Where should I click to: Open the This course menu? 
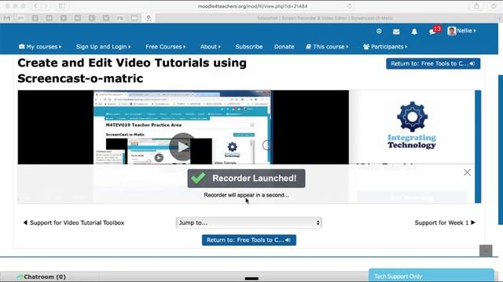[327, 47]
